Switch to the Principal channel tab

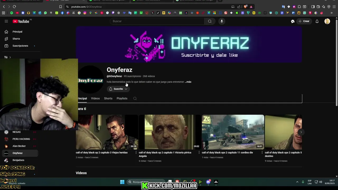[x=82, y=98]
